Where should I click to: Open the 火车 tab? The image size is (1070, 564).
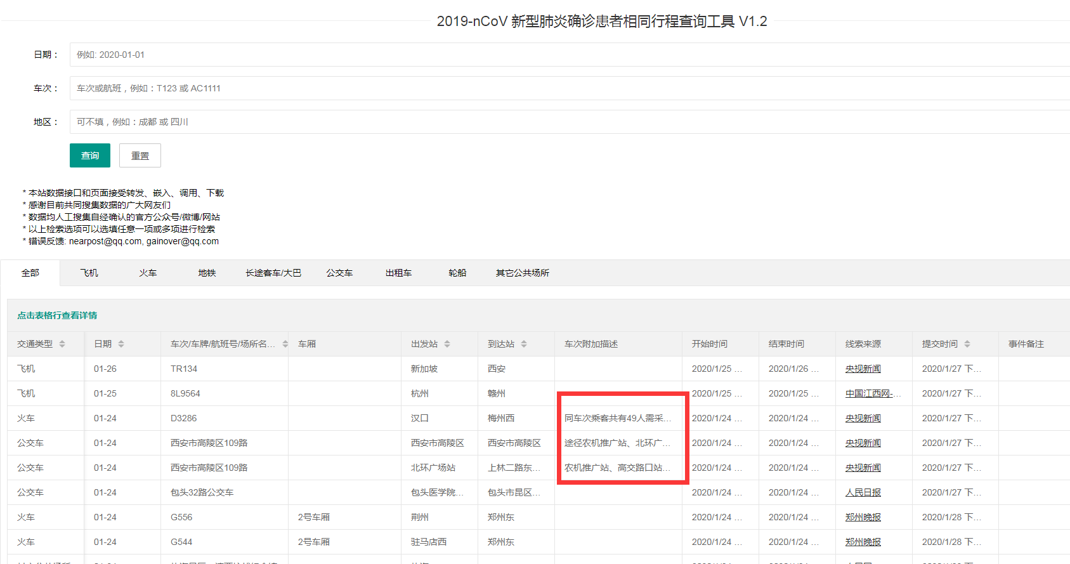click(148, 273)
